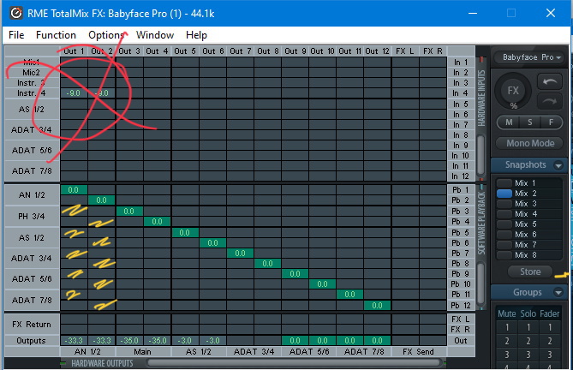
Task: Toggle the F fader master button
Action: click(551, 122)
